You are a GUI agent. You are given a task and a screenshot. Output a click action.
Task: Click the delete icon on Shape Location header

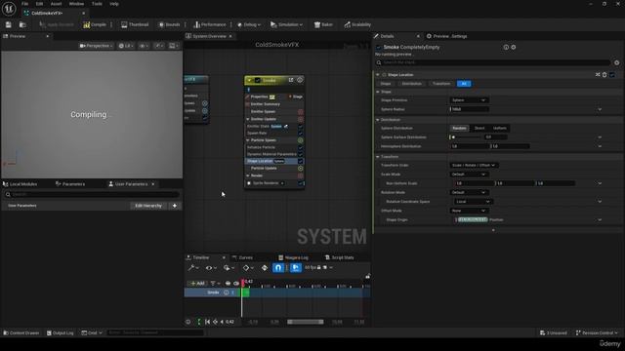pos(604,75)
